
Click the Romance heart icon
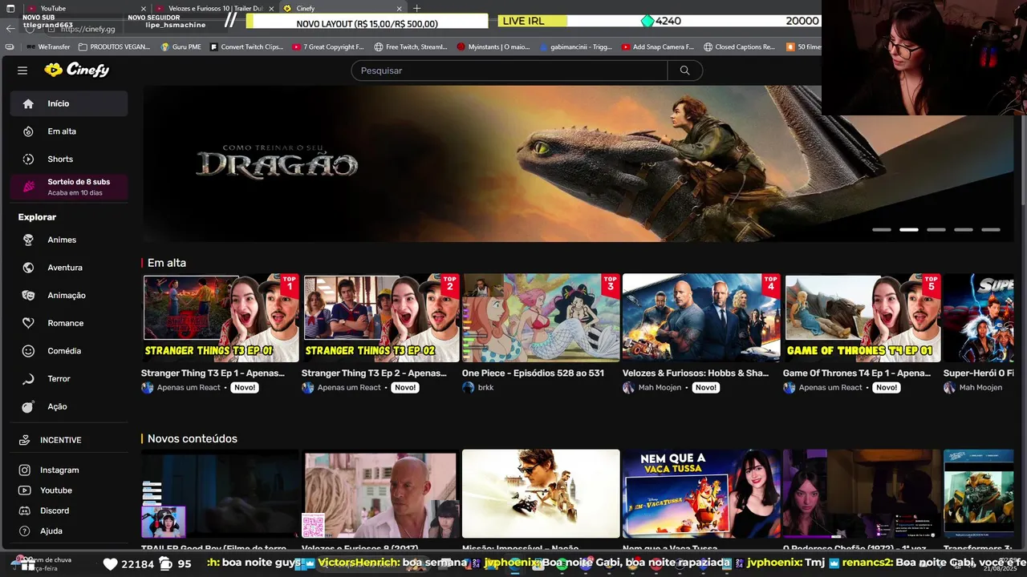pyautogui.click(x=28, y=323)
